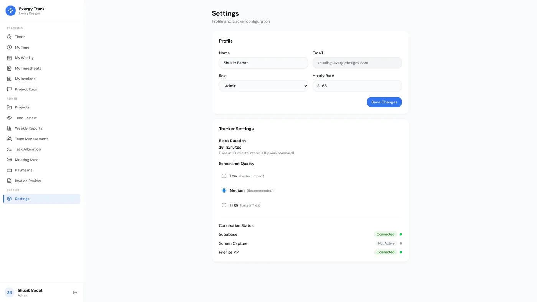Click the "10 minutes" block duration value
Screen dimensions: 537x302
230,148
